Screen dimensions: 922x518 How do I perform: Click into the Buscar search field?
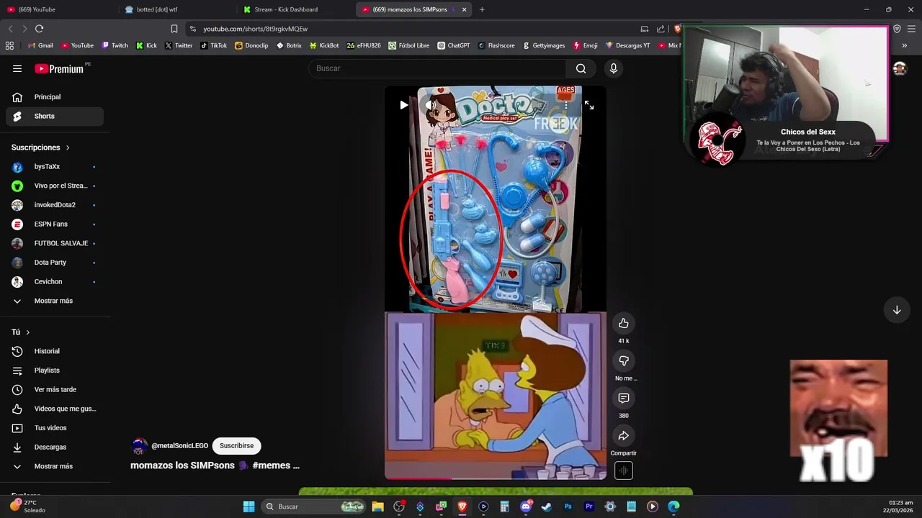tap(438, 68)
